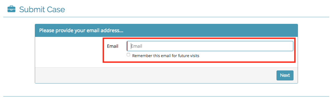Click the Submit Case page heading
Screen dimensions: 335x104
[x=42, y=10]
